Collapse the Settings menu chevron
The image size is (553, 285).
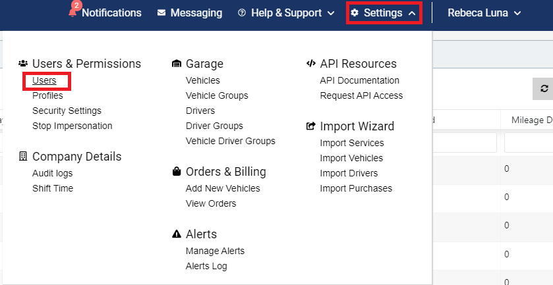coord(411,13)
